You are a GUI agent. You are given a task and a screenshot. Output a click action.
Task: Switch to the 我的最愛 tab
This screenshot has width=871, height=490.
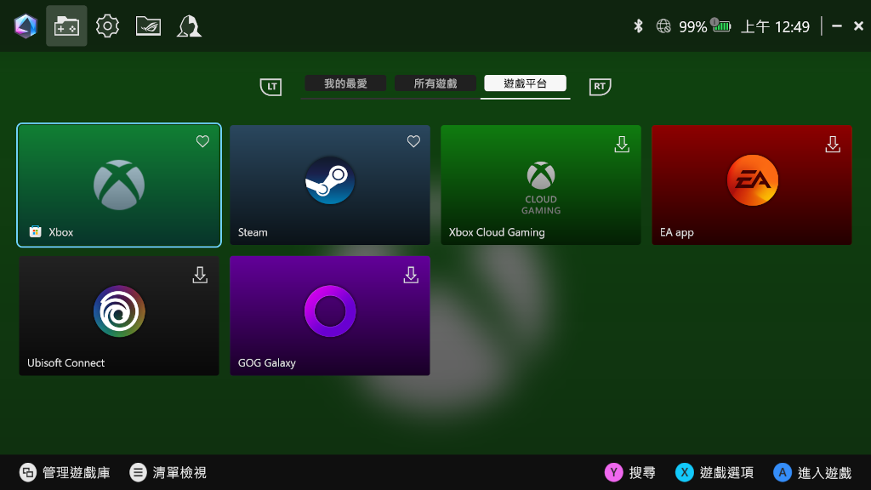pos(345,83)
